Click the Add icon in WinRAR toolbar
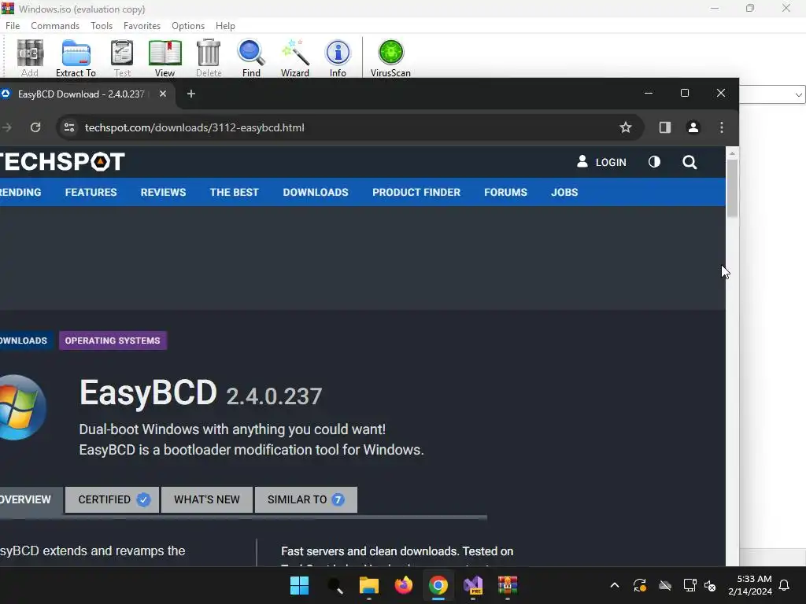The image size is (806, 604). pyautogui.click(x=30, y=57)
